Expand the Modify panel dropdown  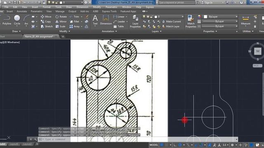coord(65,31)
